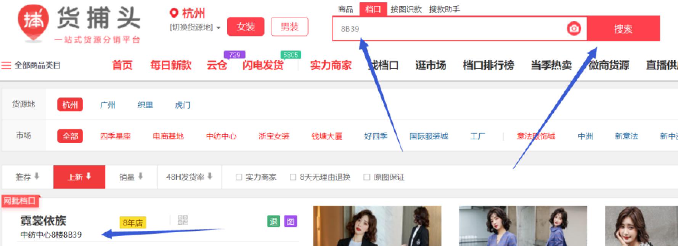Screen dimensions: 678x246
Task: Filter market by 中纺中心
Action: [221, 136]
